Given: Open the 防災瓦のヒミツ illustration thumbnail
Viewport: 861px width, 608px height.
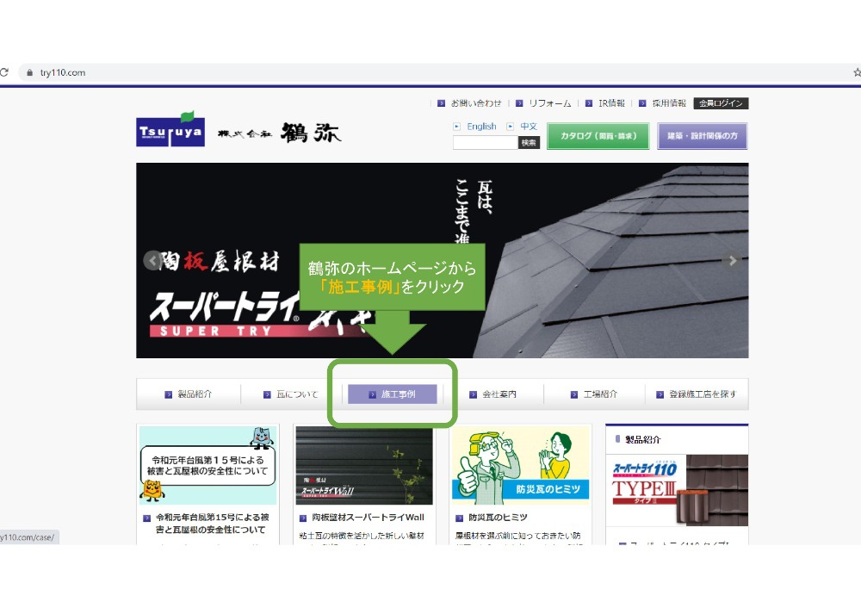Looking at the screenshot, I should click(521, 466).
